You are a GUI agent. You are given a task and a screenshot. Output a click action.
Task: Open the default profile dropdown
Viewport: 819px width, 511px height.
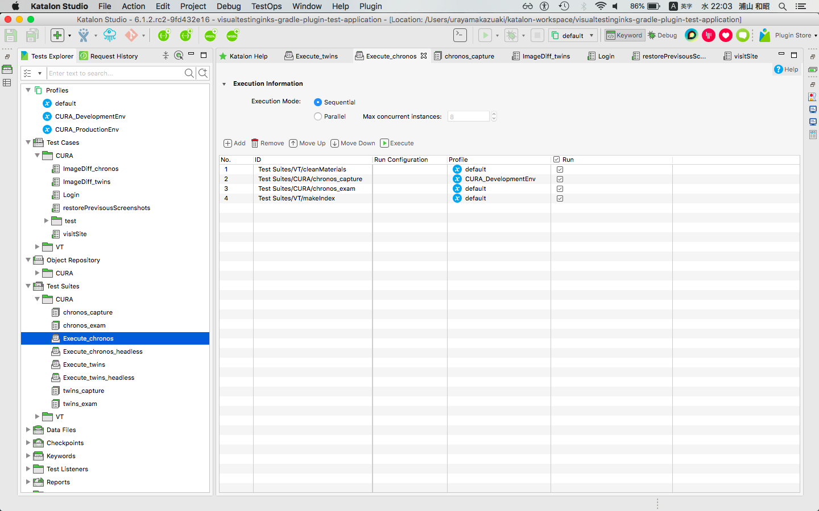pyautogui.click(x=573, y=35)
